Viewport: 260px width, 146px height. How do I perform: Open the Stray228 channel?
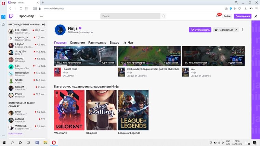[27, 53]
